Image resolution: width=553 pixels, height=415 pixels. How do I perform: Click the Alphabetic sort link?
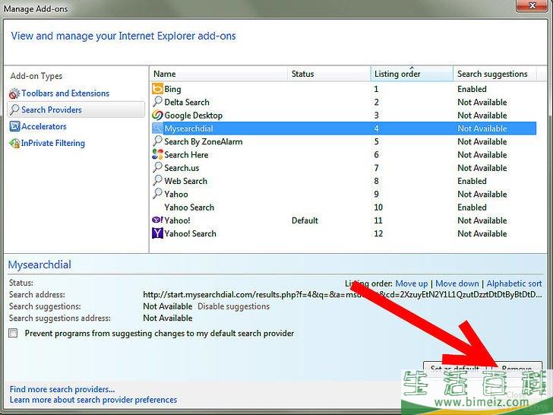tap(514, 284)
